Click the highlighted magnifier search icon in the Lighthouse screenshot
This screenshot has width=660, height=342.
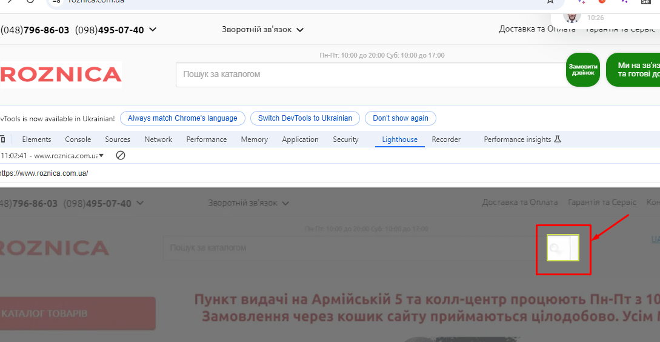pyautogui.click(x=555, y=248)
